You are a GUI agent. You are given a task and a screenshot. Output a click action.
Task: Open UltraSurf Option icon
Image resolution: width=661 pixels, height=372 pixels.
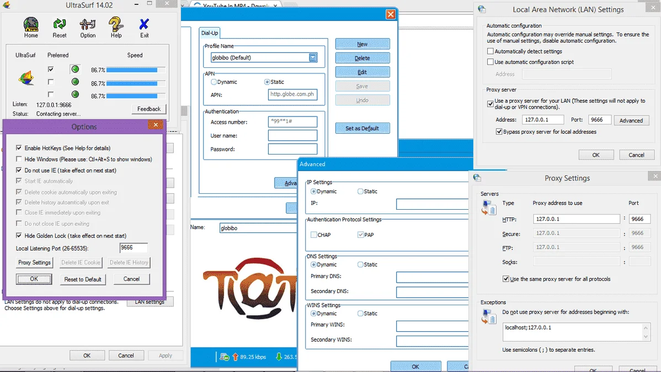[88, 24]
